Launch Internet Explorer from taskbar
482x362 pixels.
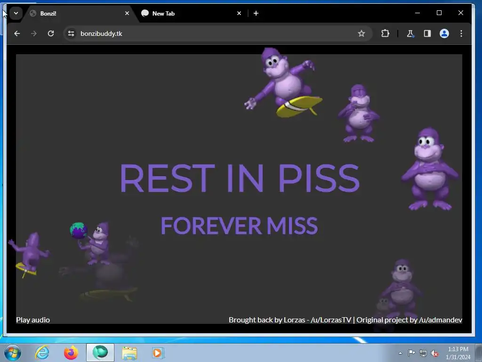(42, 353)
